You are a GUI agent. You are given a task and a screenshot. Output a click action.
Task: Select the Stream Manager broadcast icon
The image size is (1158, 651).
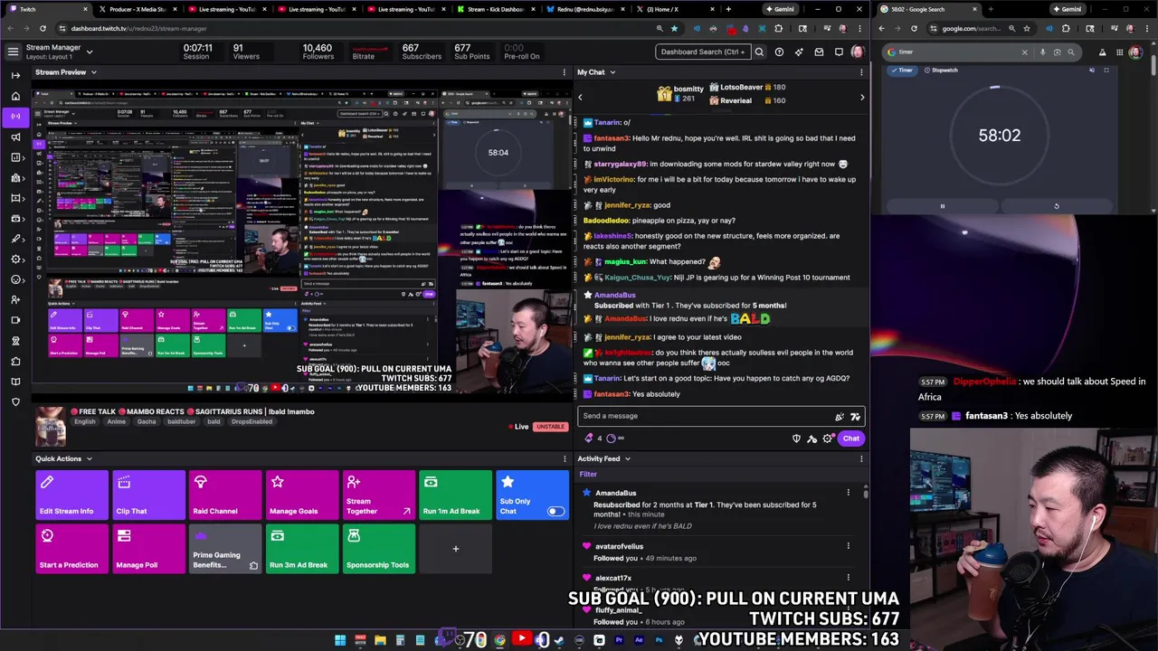(x=15, y=116)
